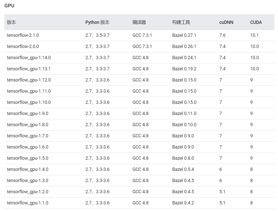278x211 pixels.
Task: Click cuDNN 7.4 in tensorflow-2.0.0 row
Action: tap(222, 46)
